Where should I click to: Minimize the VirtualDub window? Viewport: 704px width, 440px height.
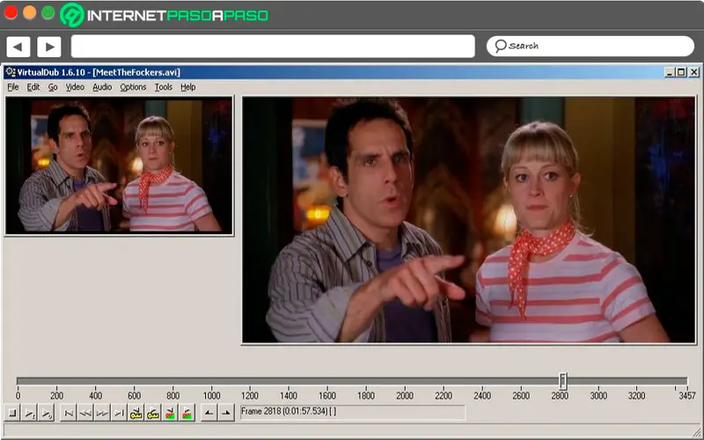click(670, 72)
